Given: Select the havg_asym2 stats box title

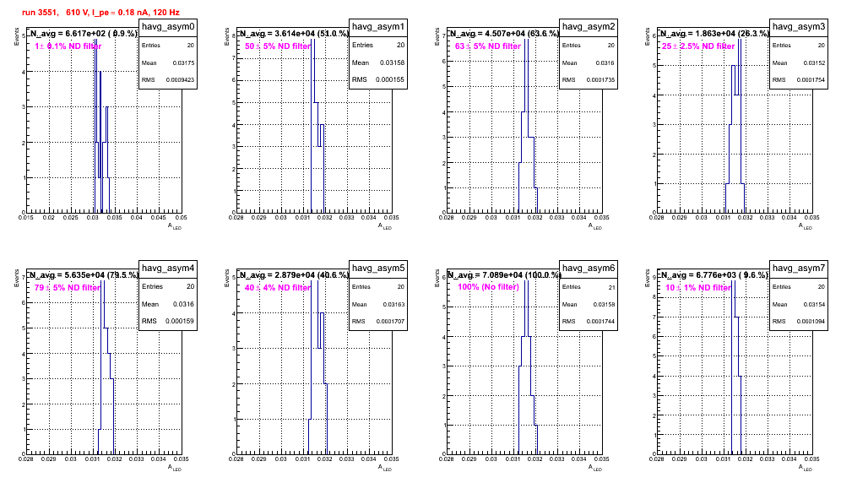Looking at the screenshot, I should point(589,26).
